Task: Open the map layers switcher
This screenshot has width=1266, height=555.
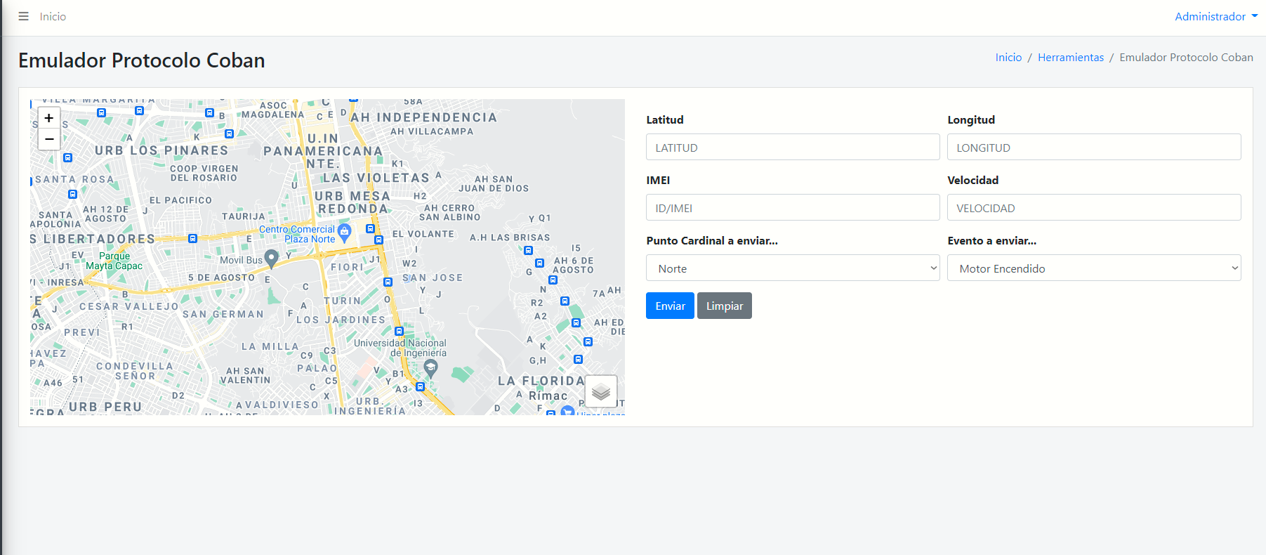Action: coord(600,391)
